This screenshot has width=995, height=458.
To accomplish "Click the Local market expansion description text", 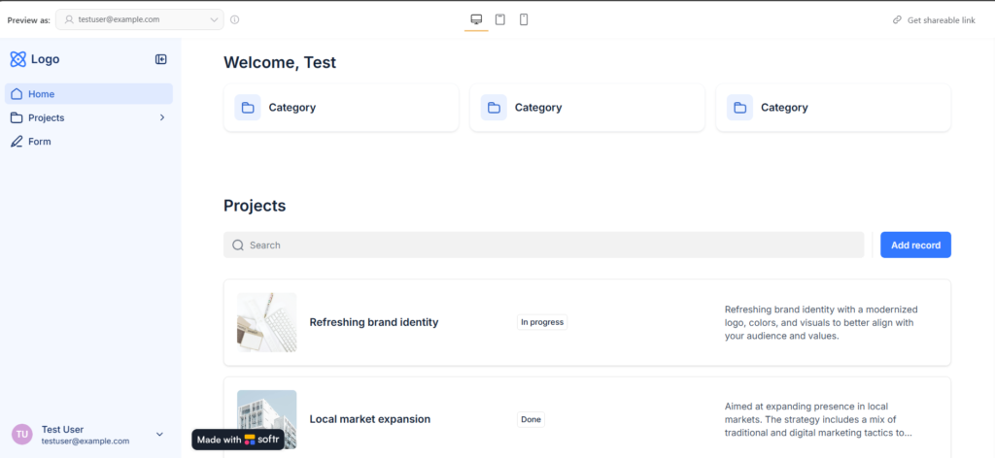I will tap(818, 419).
